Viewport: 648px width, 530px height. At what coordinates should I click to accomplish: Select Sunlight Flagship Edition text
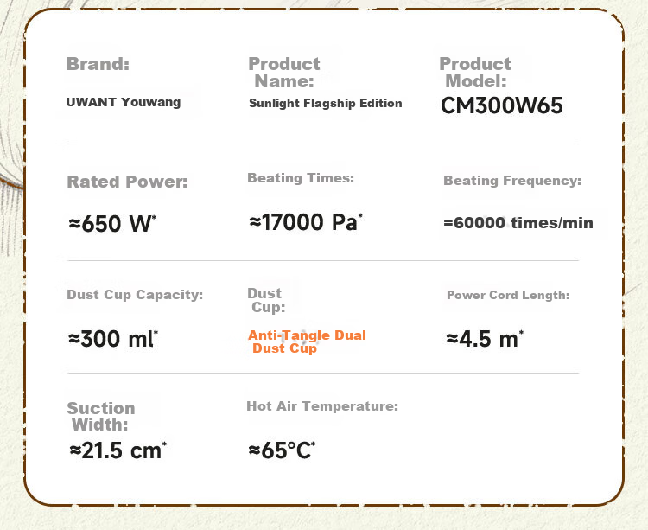coord(325,103)
